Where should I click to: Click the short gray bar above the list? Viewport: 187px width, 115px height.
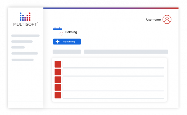point(66,52)
